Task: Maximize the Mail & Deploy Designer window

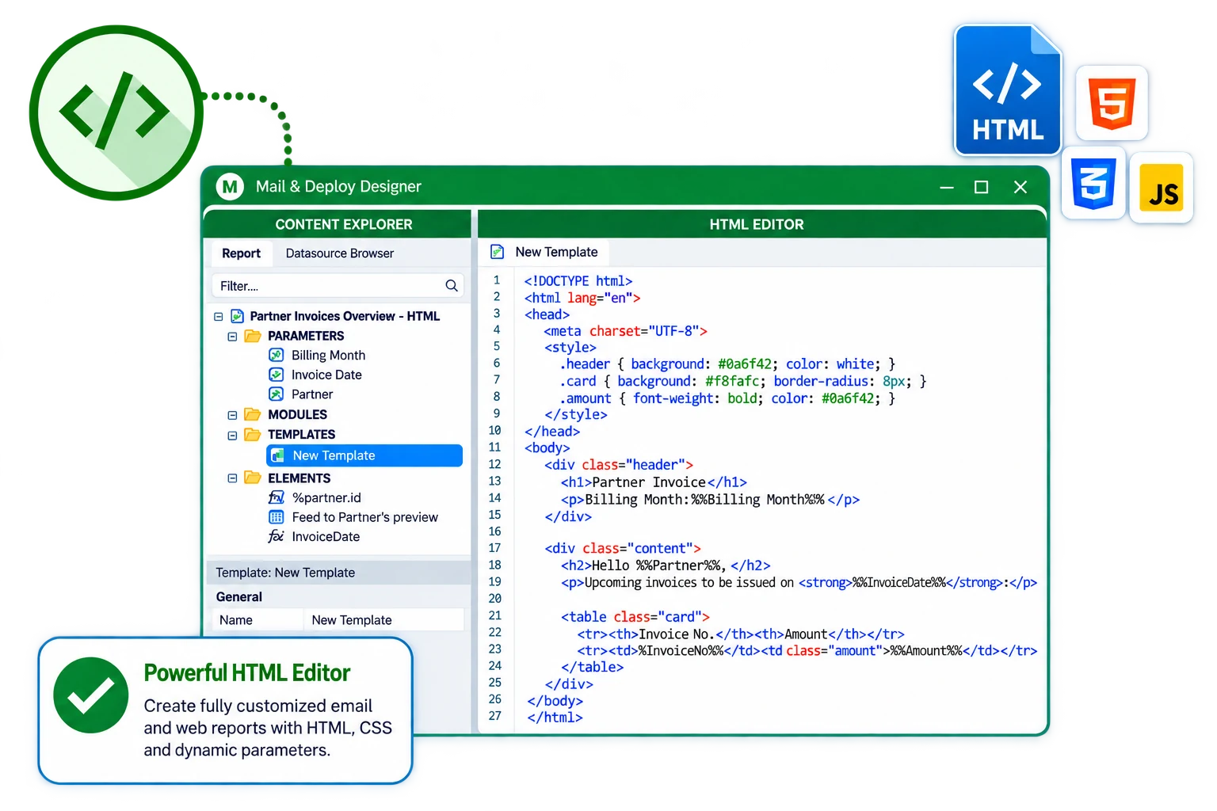Action: pos(981,187)
